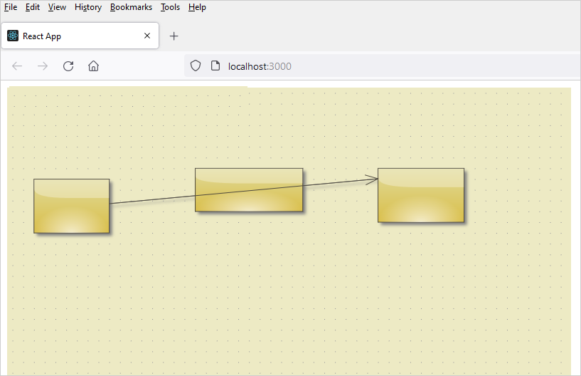This screenshot has height=376, width=581.
Task: Click the browser Back arrow button
Action: point(18,66)
